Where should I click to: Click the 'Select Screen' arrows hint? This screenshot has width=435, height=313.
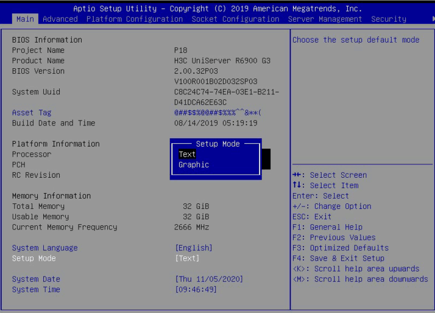point(330,175)
